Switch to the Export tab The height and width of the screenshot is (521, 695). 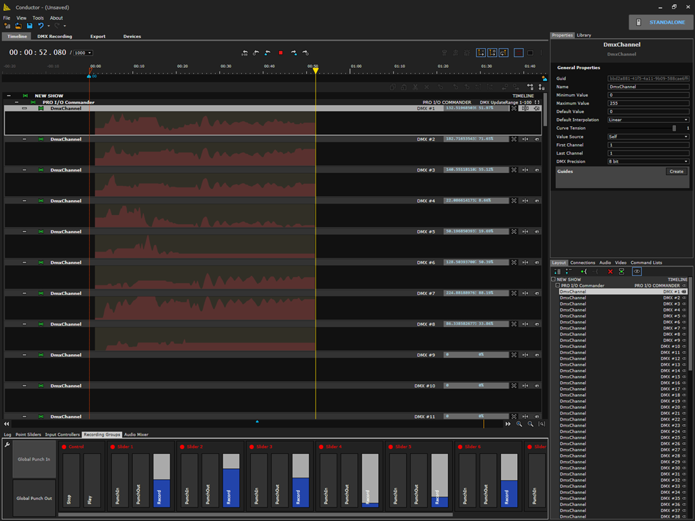pos(98,37)
